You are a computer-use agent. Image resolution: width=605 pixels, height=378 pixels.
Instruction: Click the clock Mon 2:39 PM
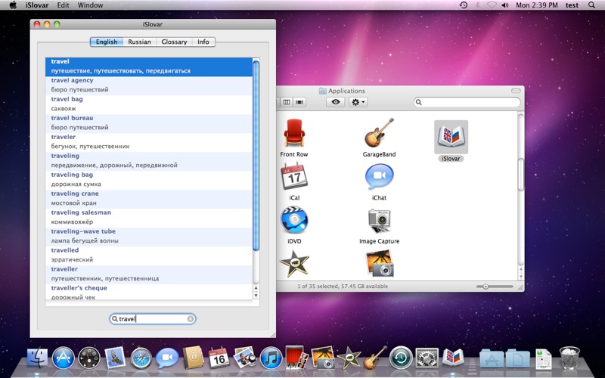point(537,5)
